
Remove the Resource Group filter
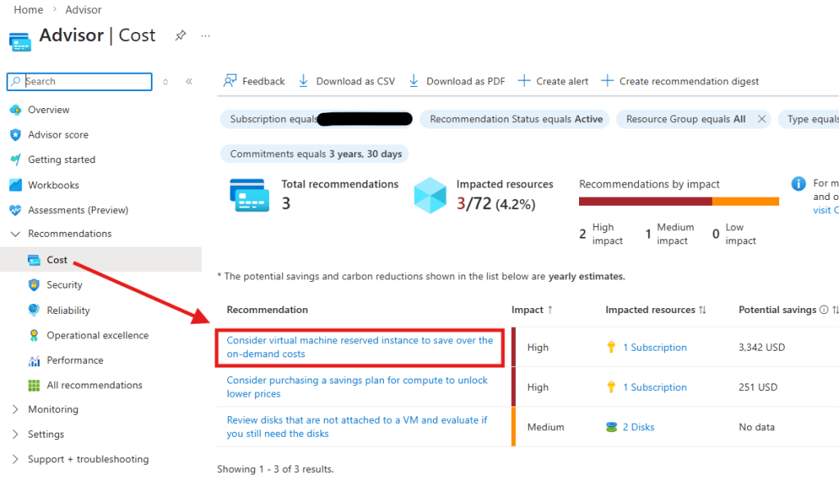coord(761,119)
